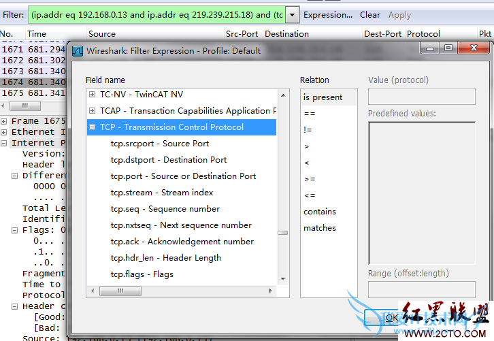
Task: Open the filter history dropdown arrow
Action: 292,15
